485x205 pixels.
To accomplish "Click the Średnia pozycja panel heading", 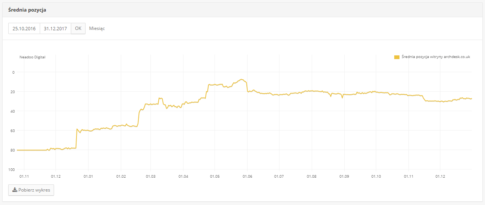I will (27, 10).
